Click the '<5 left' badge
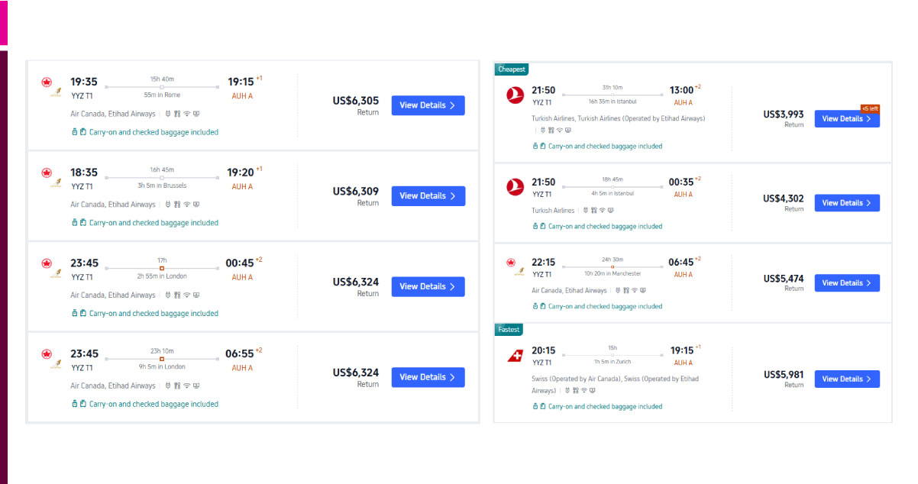The width and height of the screenshot is (918, 484). pos(869,108)
